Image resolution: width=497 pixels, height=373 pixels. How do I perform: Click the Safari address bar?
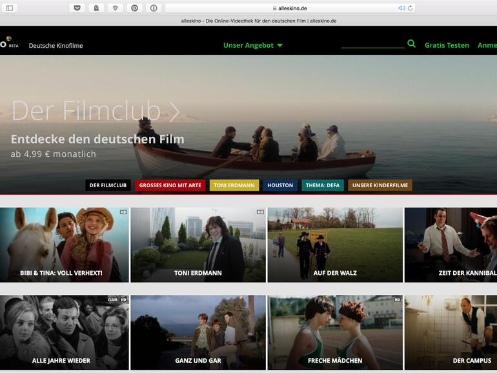click(290, 8)
